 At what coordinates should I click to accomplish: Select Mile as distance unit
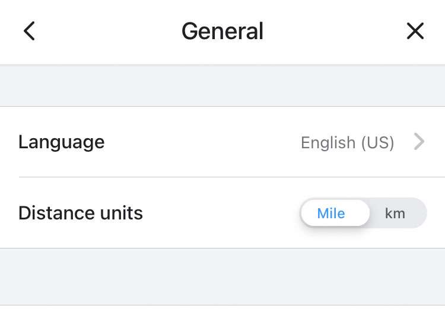coord(331,214)
